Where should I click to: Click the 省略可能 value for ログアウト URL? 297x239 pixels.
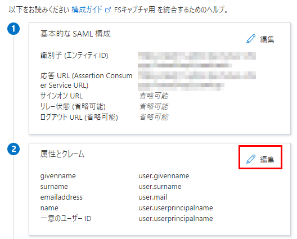pyautogui.click(x=154, y=117)
